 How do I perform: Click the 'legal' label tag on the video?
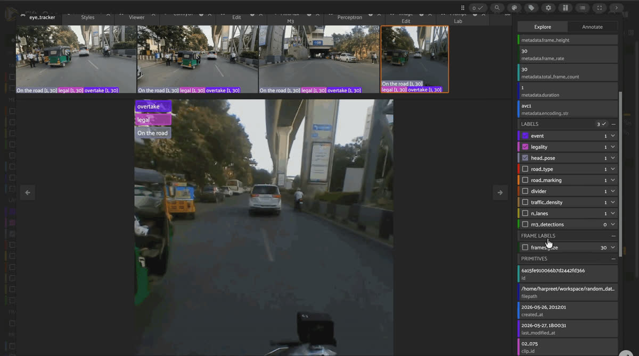pyautogui.click(x=153, y=120)
